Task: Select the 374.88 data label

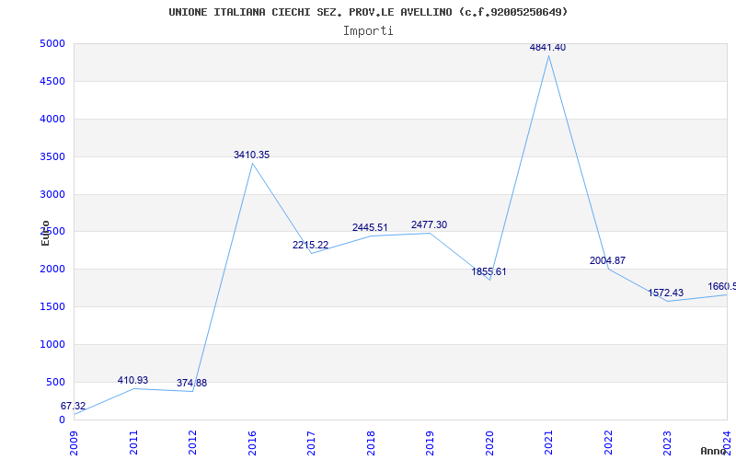Action: click(x=191, y=383)
